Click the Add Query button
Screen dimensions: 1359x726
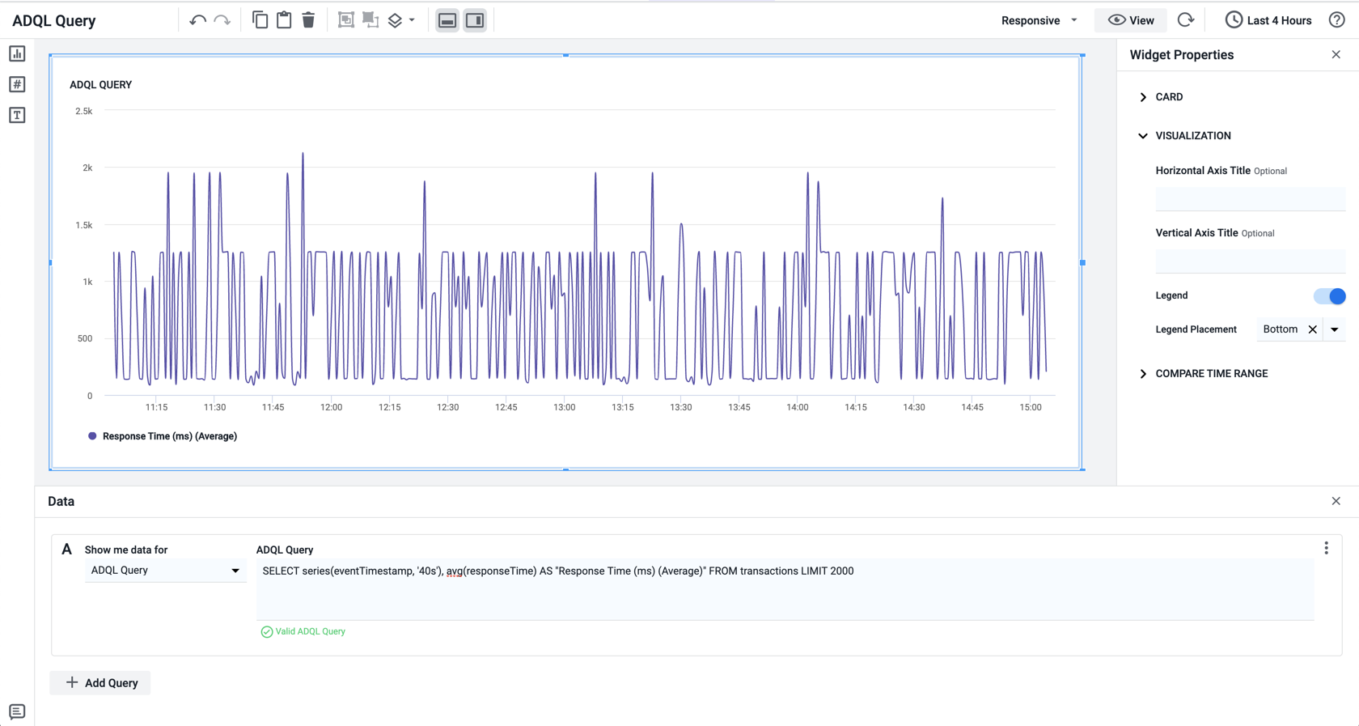pyautogui.click(x=100, y=683)
